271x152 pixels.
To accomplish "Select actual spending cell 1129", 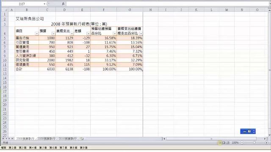I will click(x=65, y=38).
